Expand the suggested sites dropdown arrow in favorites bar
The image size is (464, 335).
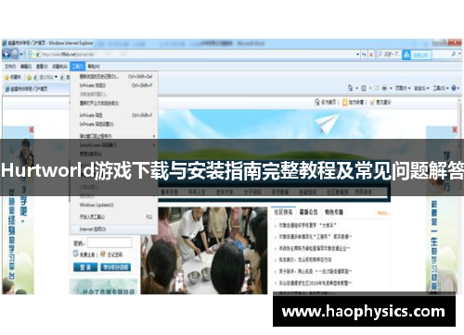pos(56,77)
